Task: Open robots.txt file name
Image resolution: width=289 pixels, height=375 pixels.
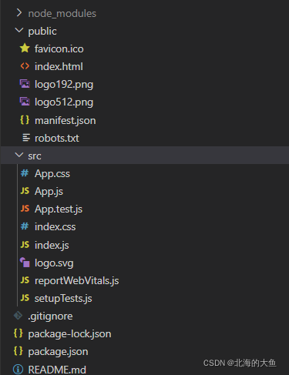Action: (57, 139)
